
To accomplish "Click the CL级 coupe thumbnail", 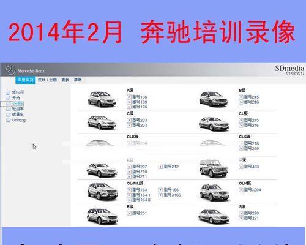I will click(214, 124).
